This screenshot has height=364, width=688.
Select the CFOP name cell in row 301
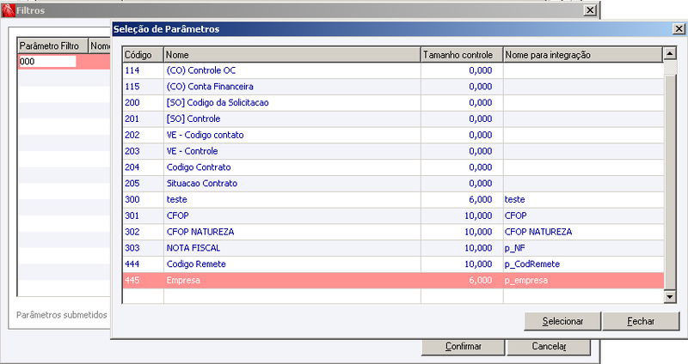click(x=292, y=216)
